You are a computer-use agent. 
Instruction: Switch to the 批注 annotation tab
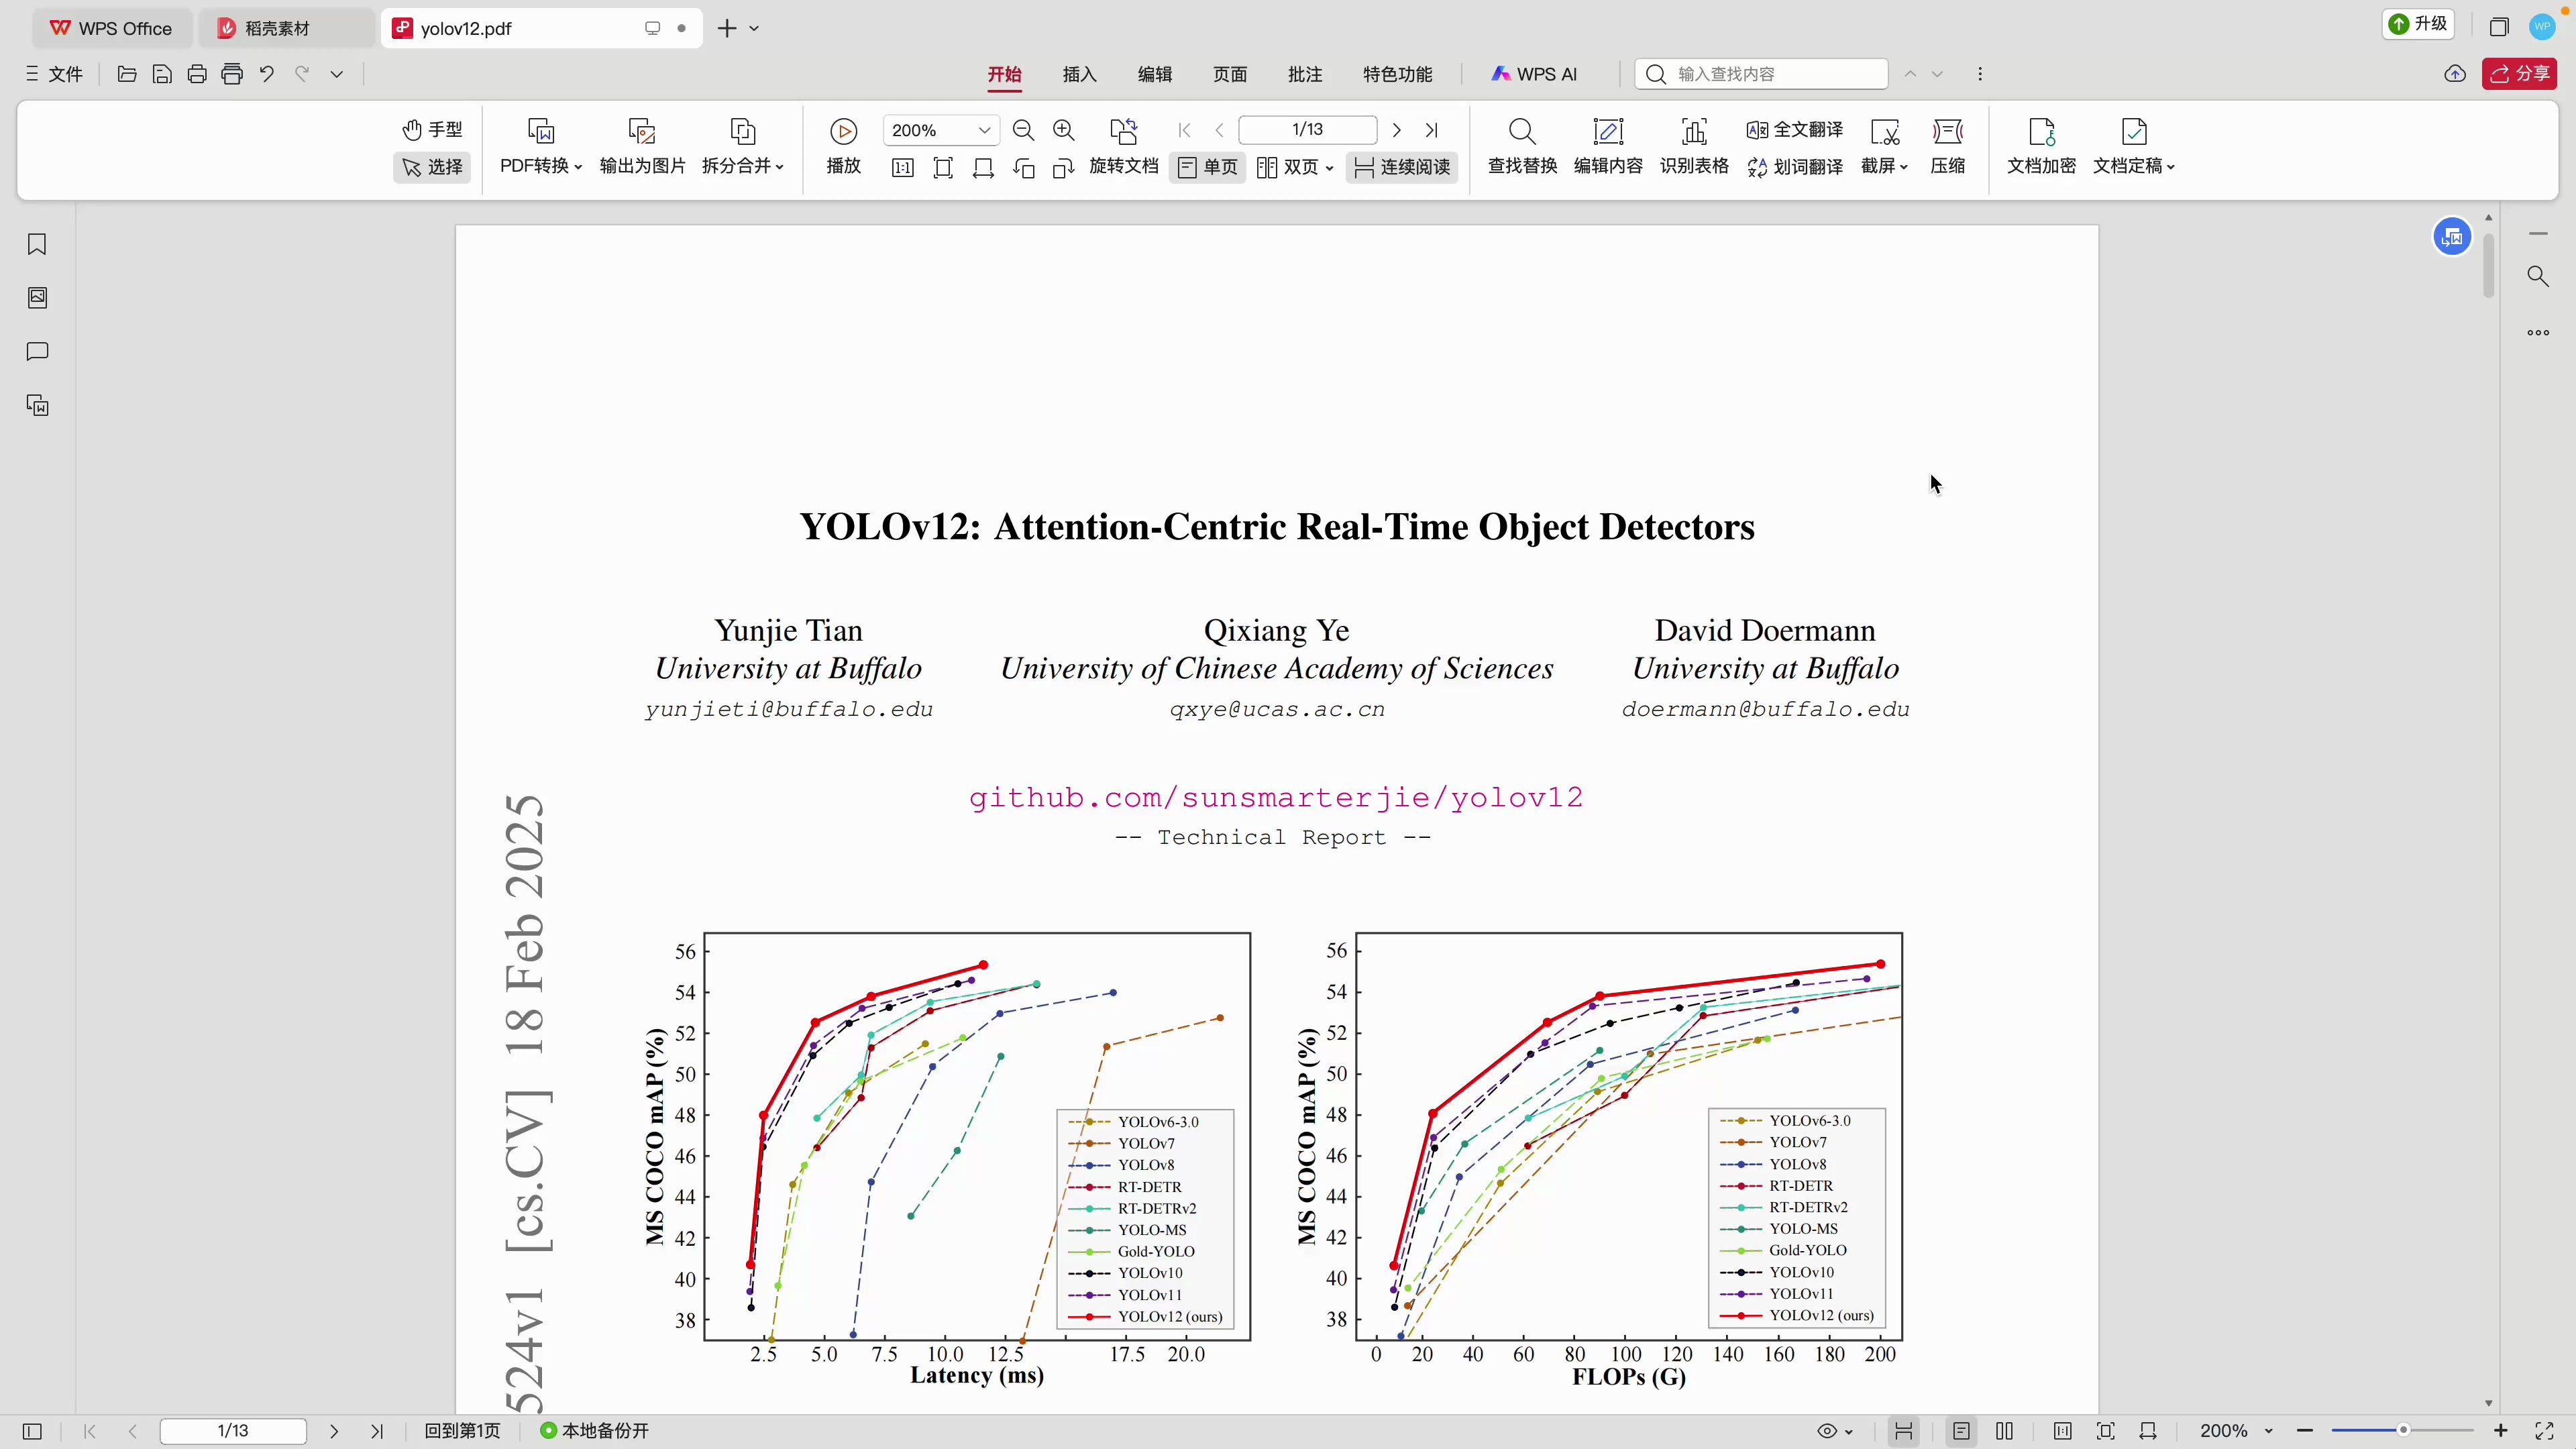(1304, 74)
